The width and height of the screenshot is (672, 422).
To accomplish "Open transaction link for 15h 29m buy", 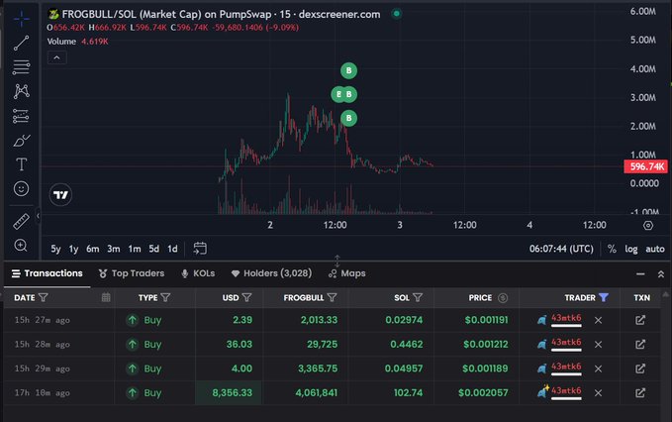I will point(640,369).
